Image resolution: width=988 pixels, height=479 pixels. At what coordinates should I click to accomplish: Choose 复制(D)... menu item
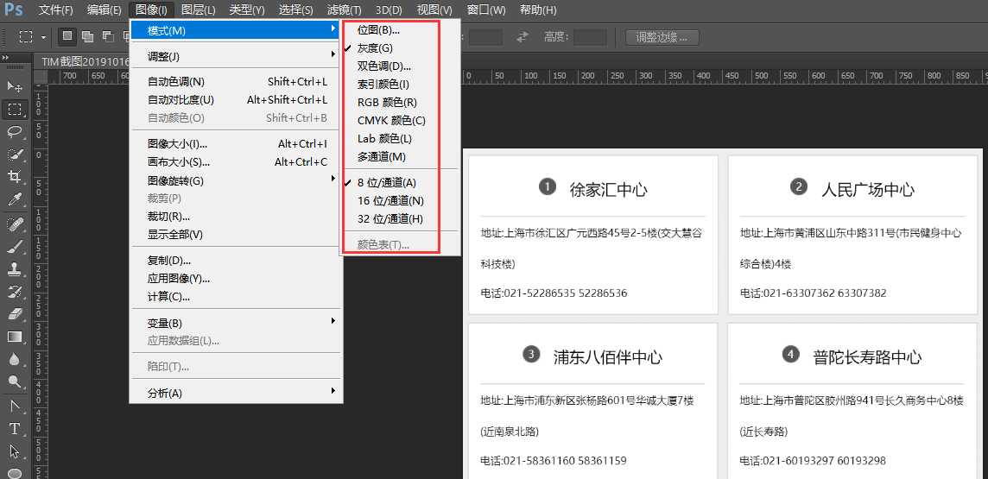tap(236, 261)
